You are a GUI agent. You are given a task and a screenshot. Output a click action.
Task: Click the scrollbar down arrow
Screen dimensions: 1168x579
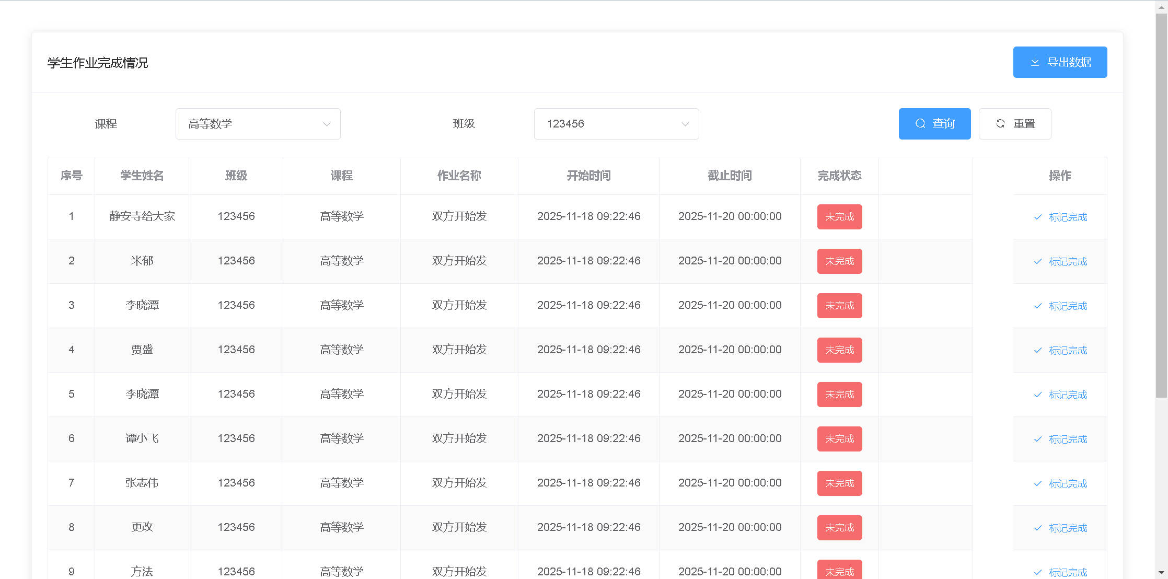[1161, 573]
